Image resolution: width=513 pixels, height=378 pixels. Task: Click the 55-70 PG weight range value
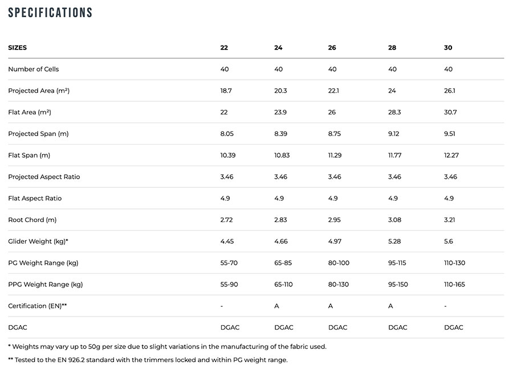(x=229, y=263)
